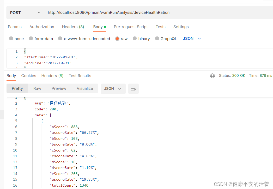Screen dimensions: 273x189
Task: Select the form-data body type
Action: [x=41, y=39]
